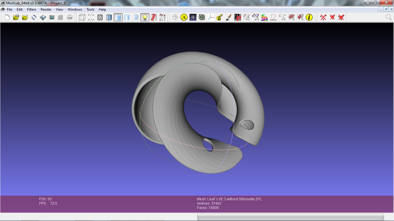Viewport: 394px width, 221px height.
Task: Toggle selected vertices display icon
Action: (x=163, y=18)
